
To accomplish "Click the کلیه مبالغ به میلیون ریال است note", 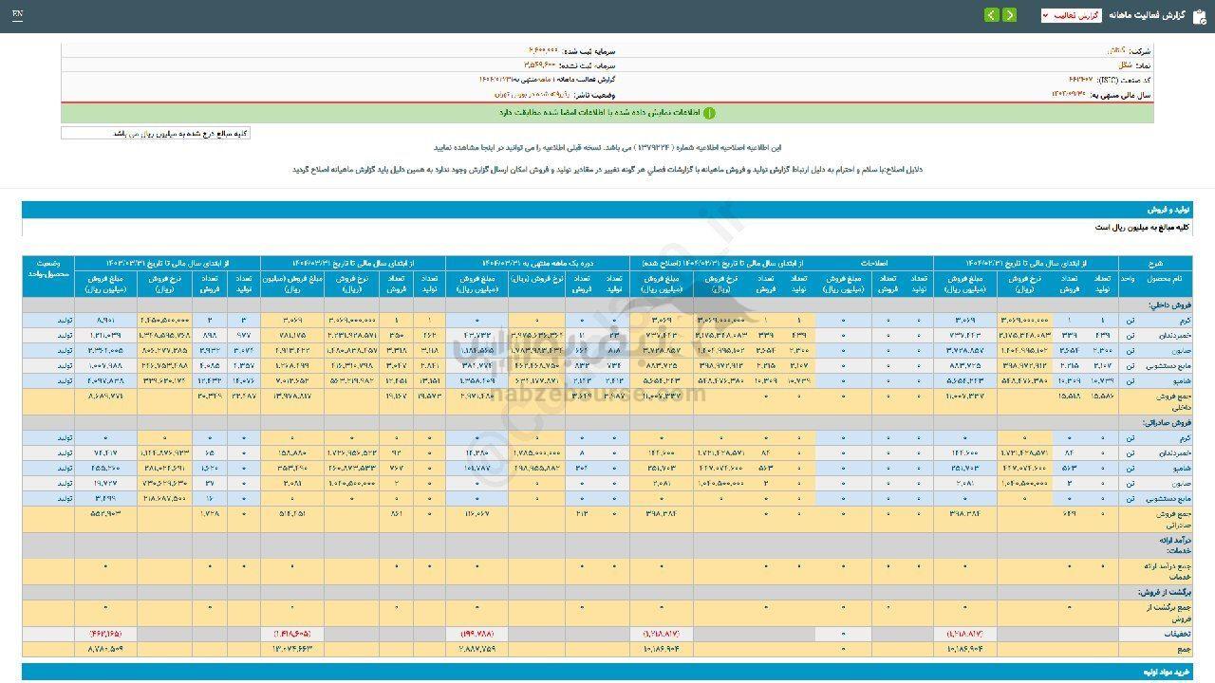I will click(1142, 228).
